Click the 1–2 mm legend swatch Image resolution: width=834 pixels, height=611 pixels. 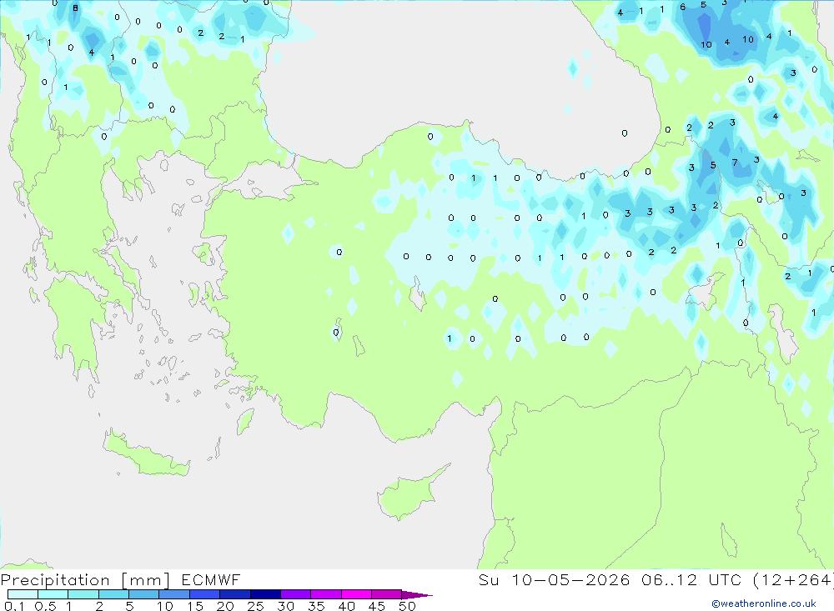[83, 594]
